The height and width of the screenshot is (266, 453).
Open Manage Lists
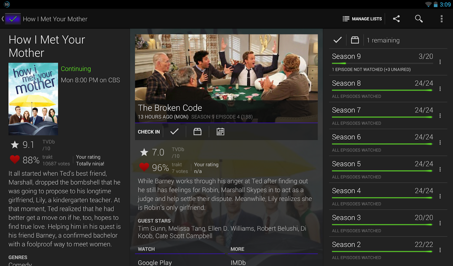click(x=362, y=19)
